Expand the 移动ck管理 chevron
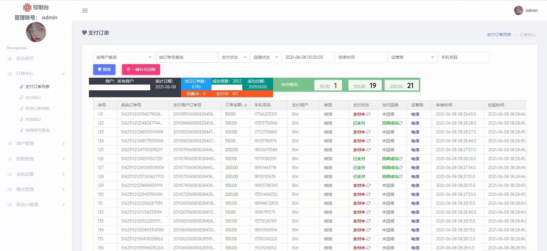547x251 pixels. pyautogui.click(x=64, y=205)
